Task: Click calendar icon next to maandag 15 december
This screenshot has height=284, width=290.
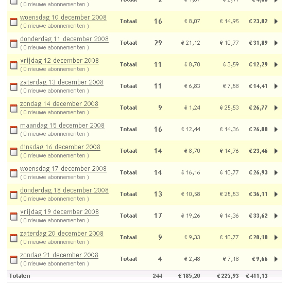Action: [x=14, y=130]
